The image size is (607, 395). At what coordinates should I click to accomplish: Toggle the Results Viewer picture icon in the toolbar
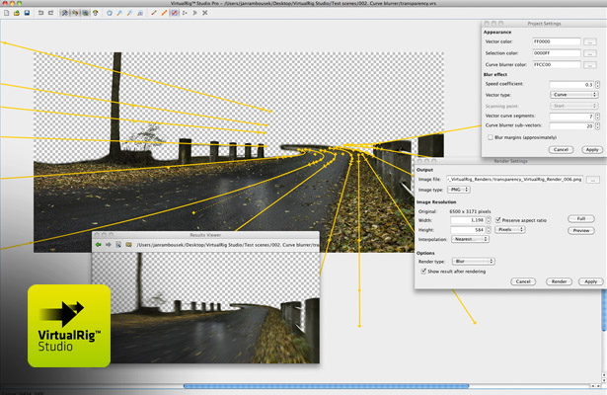(x=85, y=13)
